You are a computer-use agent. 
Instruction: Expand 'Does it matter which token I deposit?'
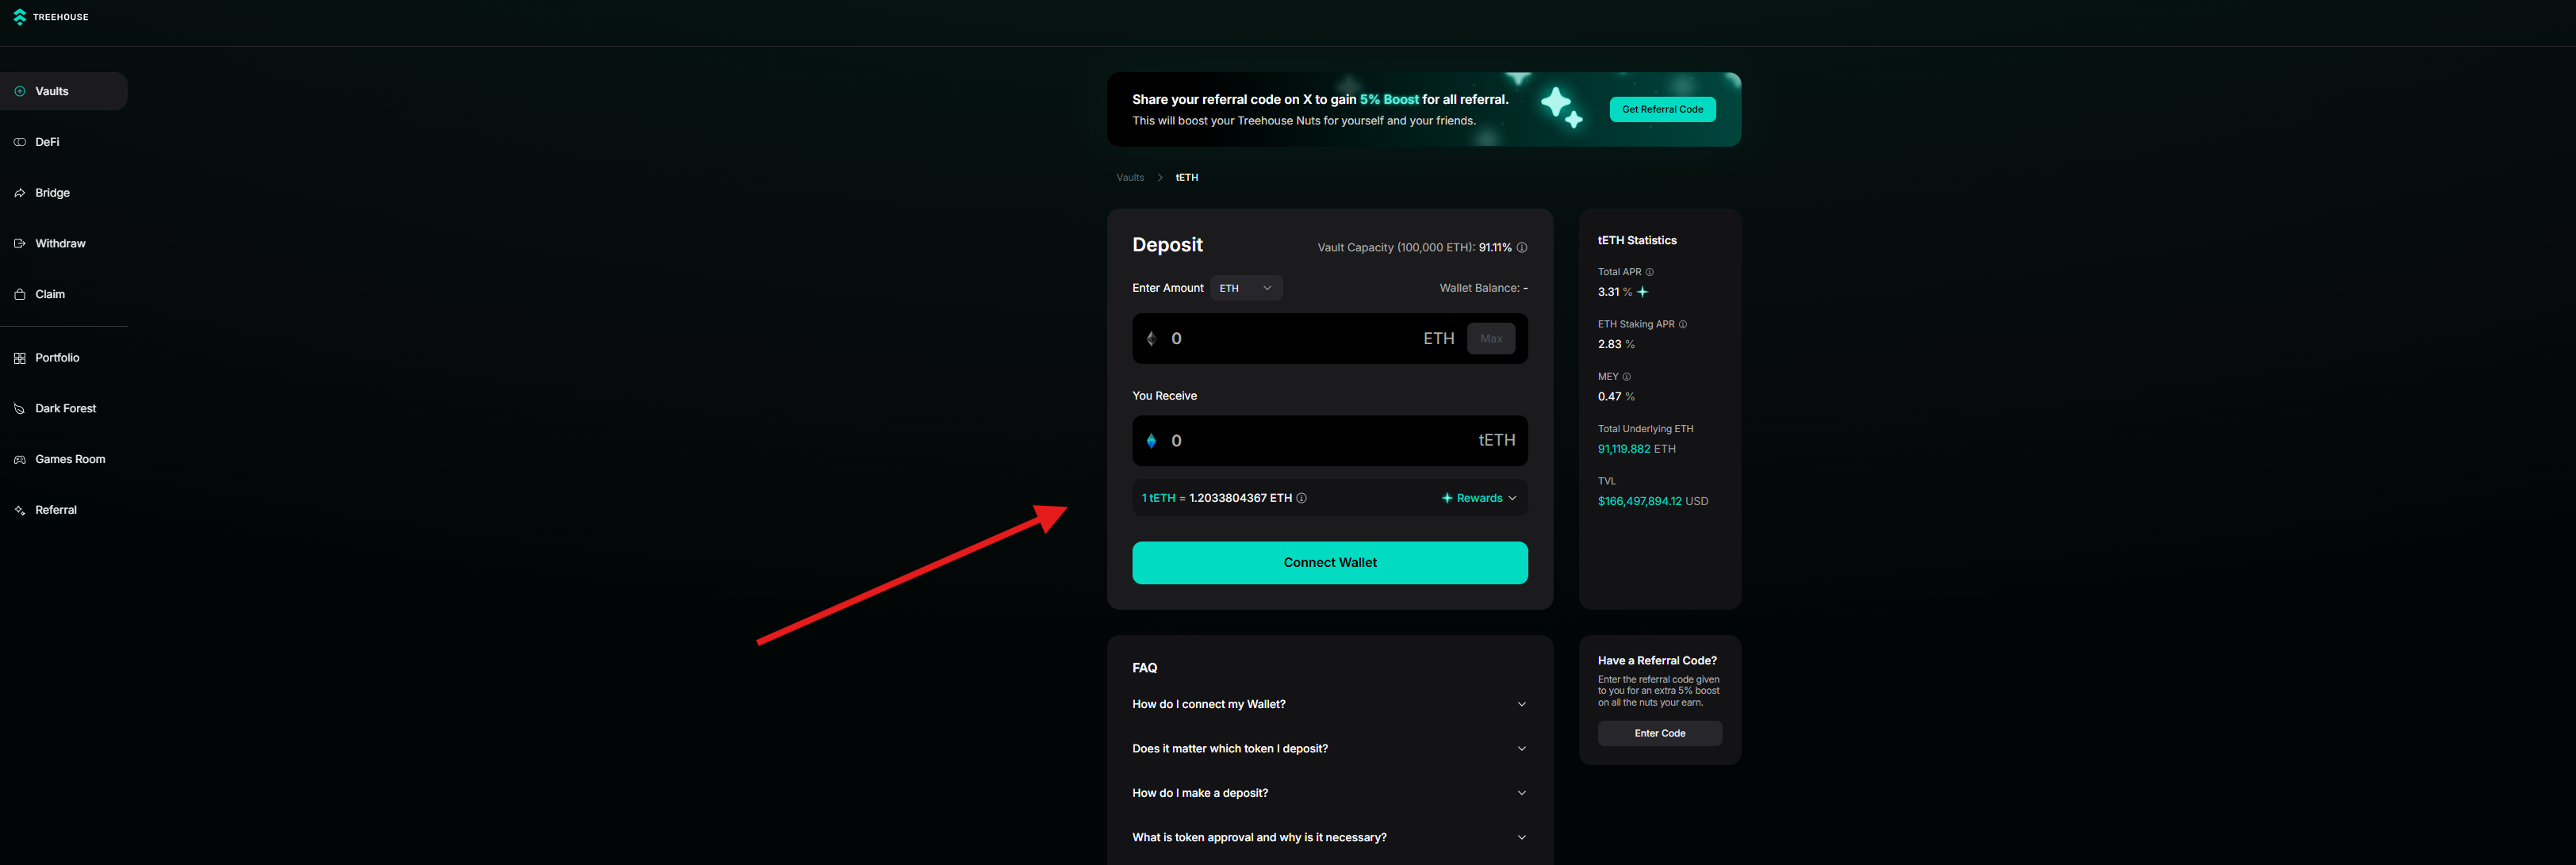[x=1329, y=749]
